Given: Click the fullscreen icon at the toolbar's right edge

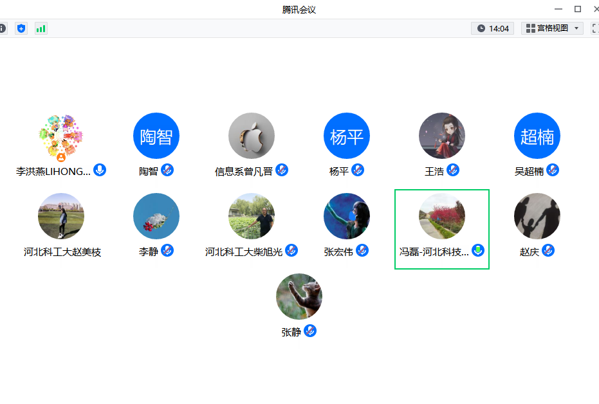Looking at the screenshot, I should [595, 28].
